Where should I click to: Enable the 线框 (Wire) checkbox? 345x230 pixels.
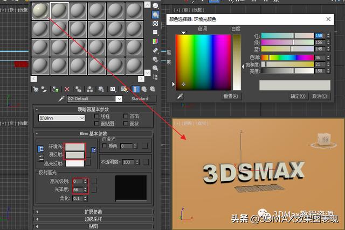(96, 116)
